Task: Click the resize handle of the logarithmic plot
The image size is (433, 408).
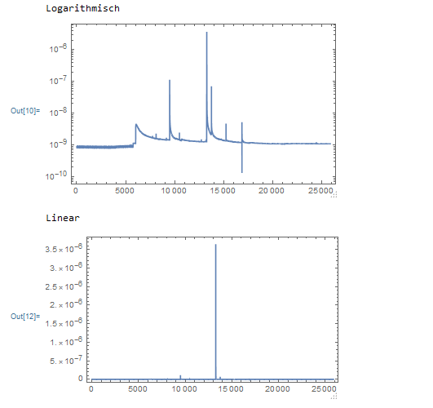Action: point(334,194)
